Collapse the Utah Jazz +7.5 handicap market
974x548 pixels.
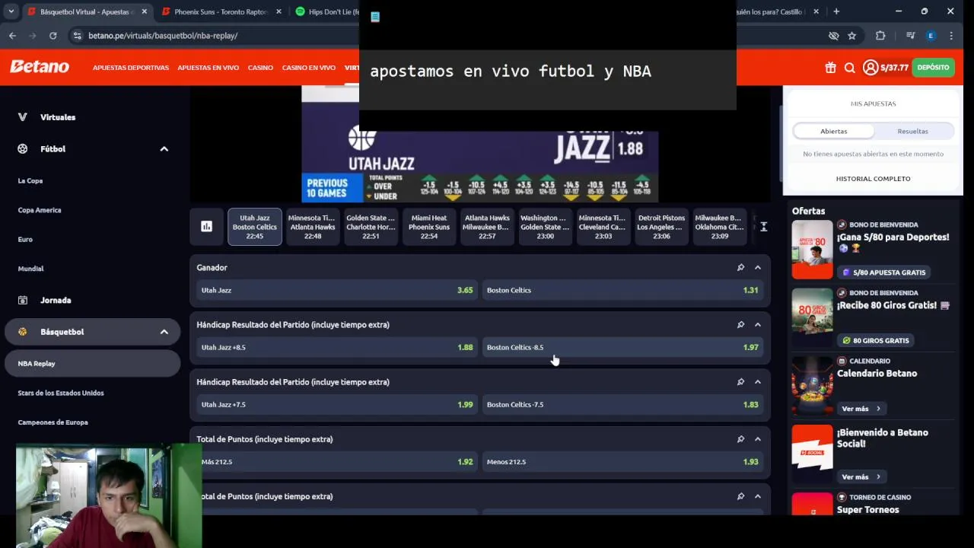coord(758,382)
